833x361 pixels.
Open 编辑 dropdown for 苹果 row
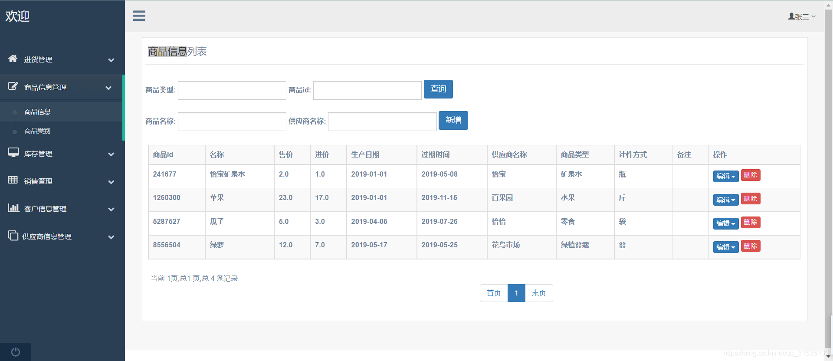click(x=725, y=200)
